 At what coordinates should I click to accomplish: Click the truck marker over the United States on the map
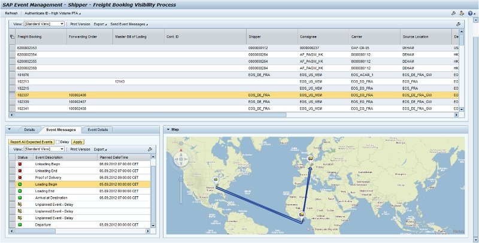pos(216,180)
